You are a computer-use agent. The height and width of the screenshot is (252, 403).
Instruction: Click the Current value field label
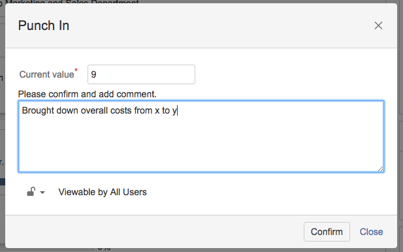tap(46, 74)
